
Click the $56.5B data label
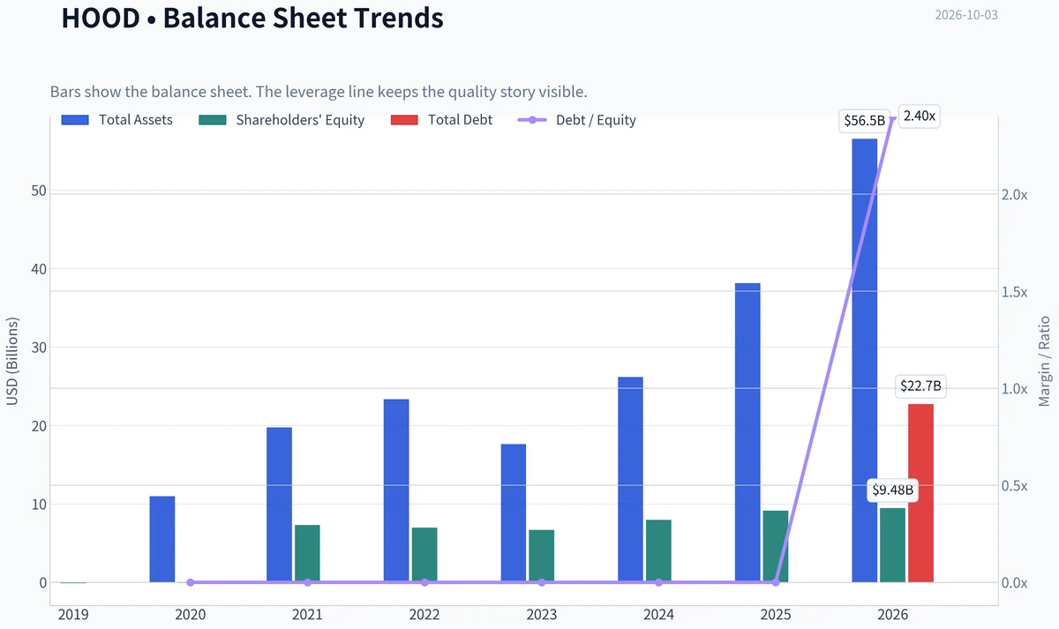(x=864, y=121)
